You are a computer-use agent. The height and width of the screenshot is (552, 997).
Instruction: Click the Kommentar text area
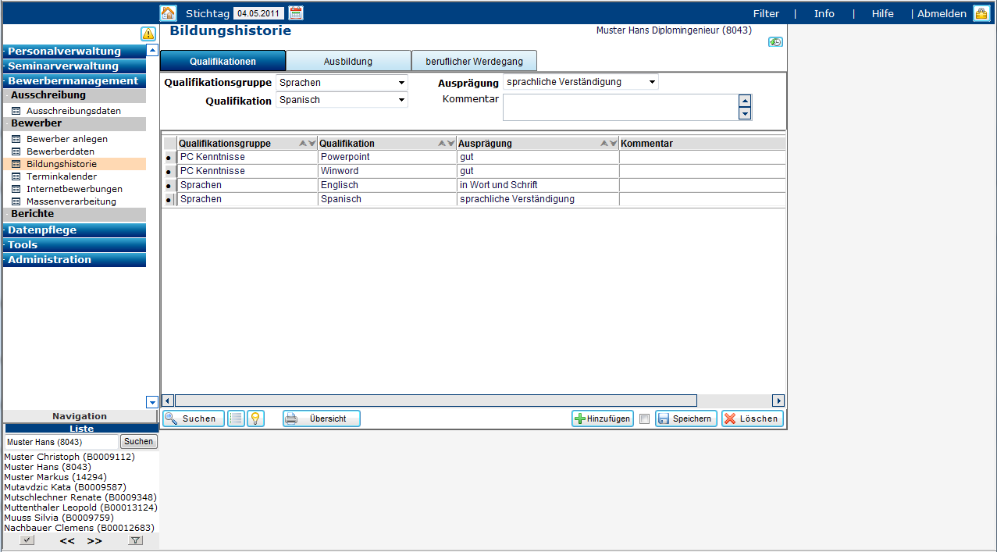coord(621,107)
